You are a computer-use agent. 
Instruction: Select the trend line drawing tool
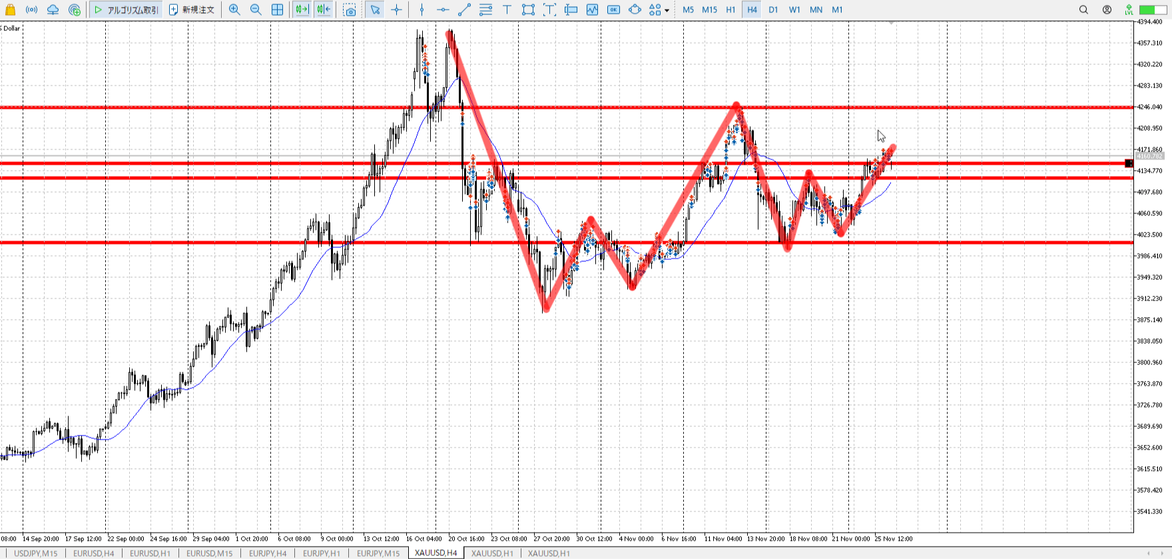[x=464, y=9]
